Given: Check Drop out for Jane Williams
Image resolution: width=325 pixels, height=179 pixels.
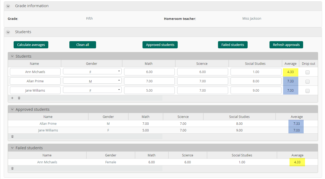Looking at the screenshot, I should pos(307,91).
